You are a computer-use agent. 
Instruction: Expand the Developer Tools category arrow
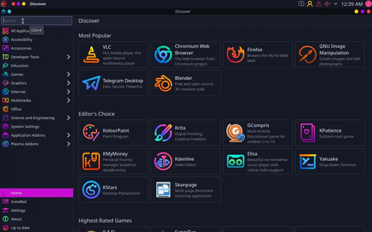[69, 57]
